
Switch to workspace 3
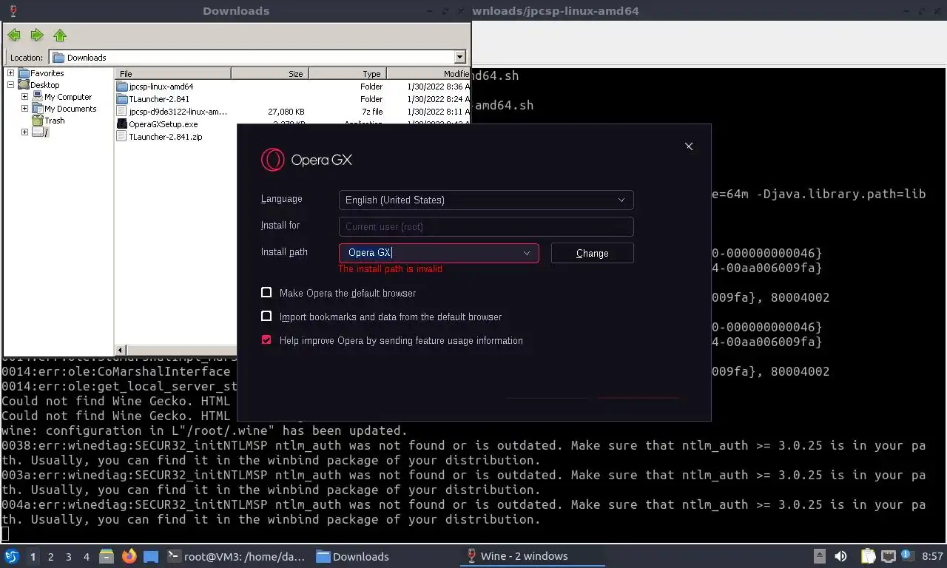click(69, 556)
